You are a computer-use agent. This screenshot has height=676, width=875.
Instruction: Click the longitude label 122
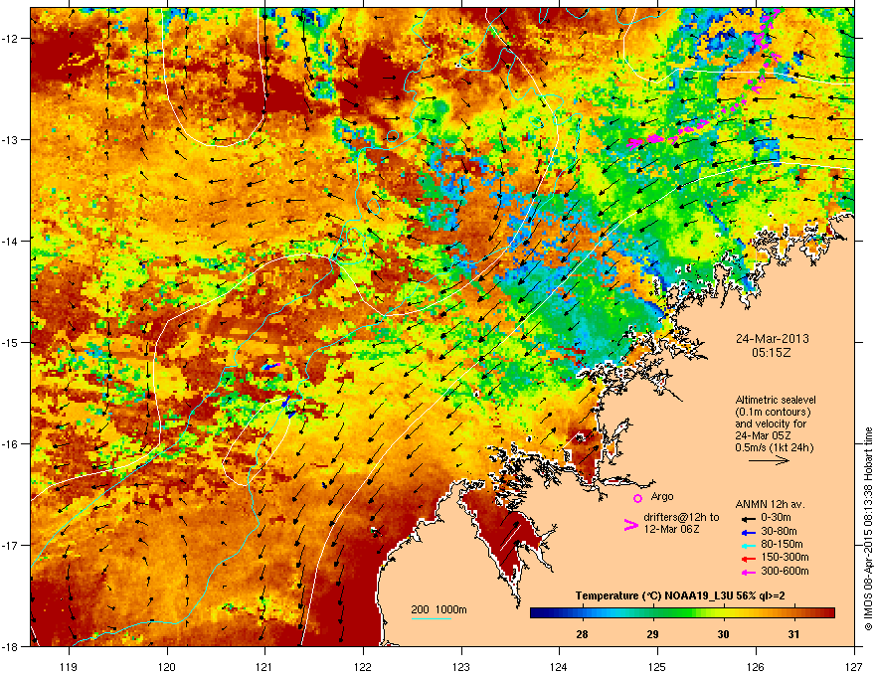click(x=363, y=666)
